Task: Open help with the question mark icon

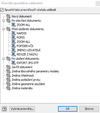Action: [4, 109]
